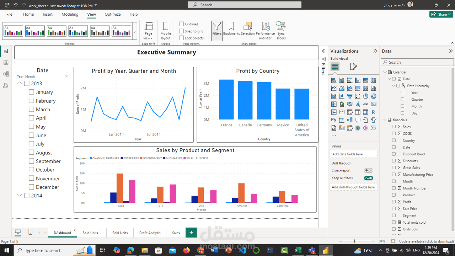This screenshot has height=256, width=455.
Task: Turn off the Keep all filters toggle
Action: (x=369, y=178)
